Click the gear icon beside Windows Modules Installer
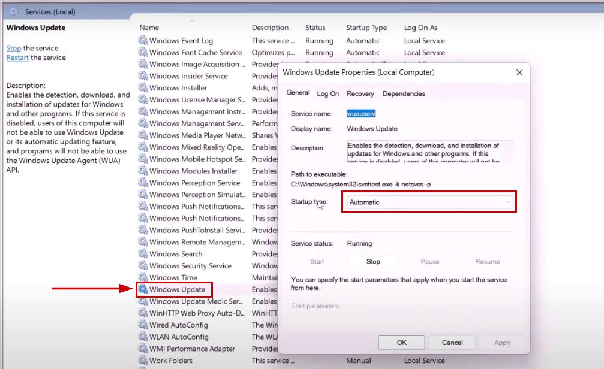 (x=143, y=171)
